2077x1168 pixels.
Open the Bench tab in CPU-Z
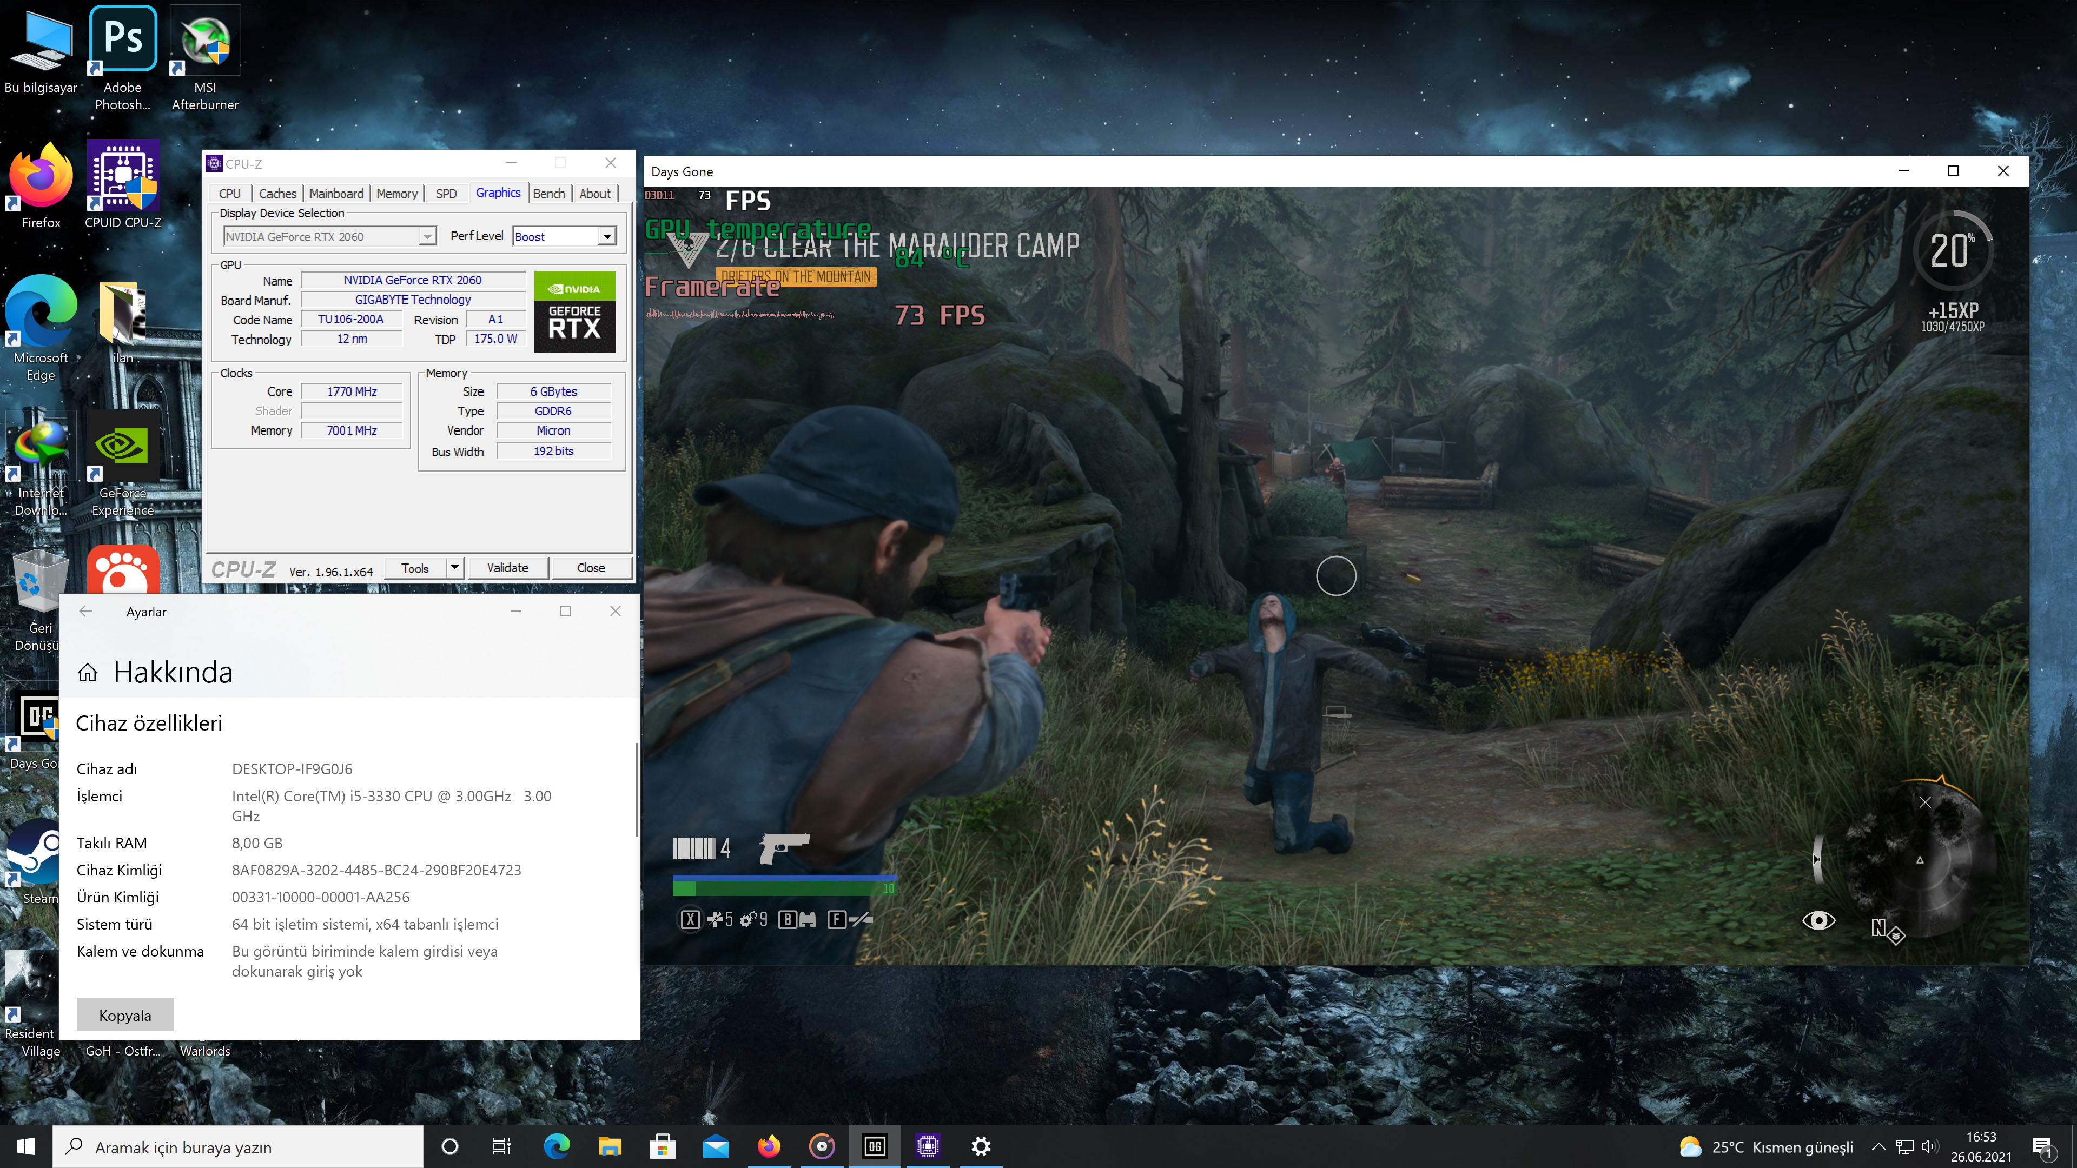pos(549,194)
